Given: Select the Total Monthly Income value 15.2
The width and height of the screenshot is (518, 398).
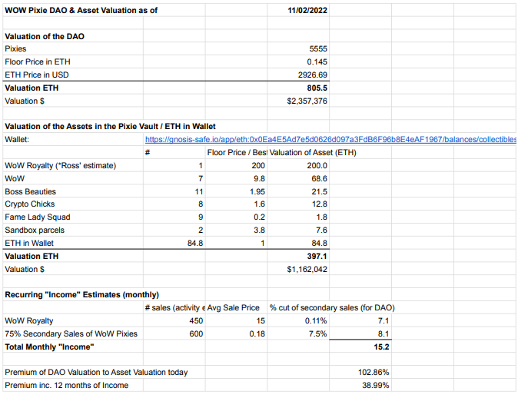Looking at the screenshot, I should click(382, 347).
